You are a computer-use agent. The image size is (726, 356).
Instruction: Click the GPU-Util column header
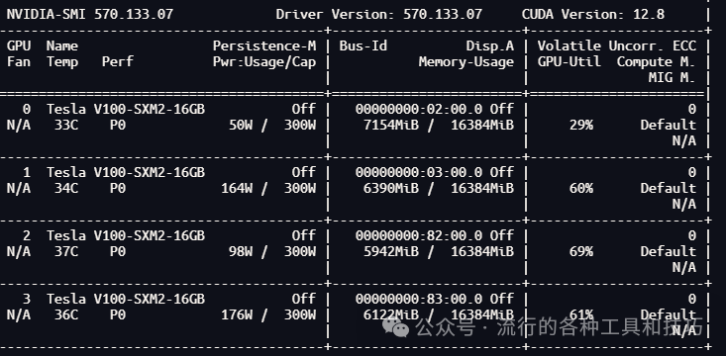tap(570, 62)
